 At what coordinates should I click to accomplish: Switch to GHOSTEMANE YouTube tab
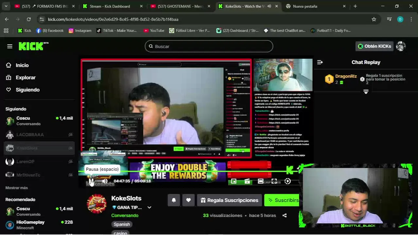click(x=180, y=6)
